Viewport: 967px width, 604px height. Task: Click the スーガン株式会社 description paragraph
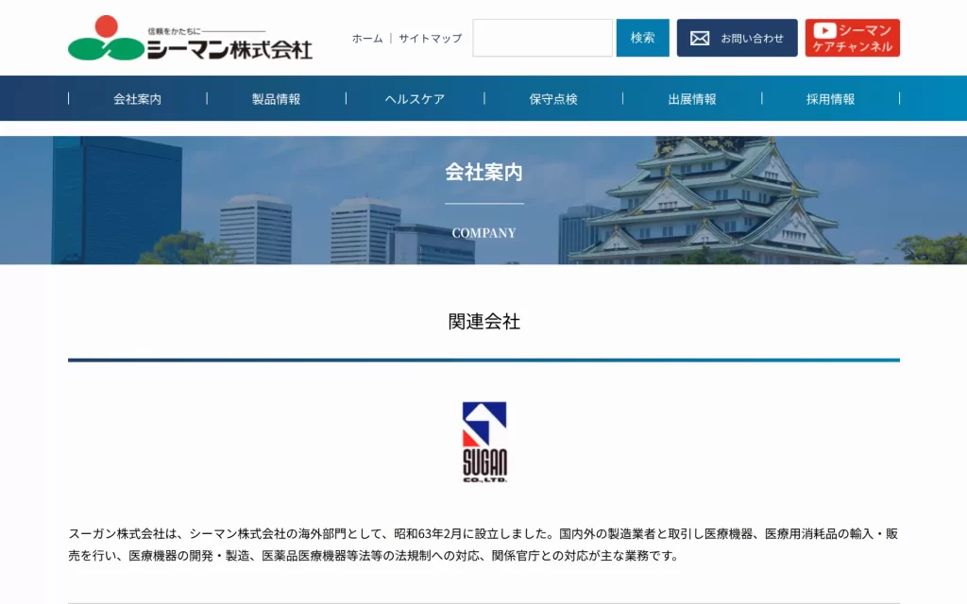coord(483,545)
